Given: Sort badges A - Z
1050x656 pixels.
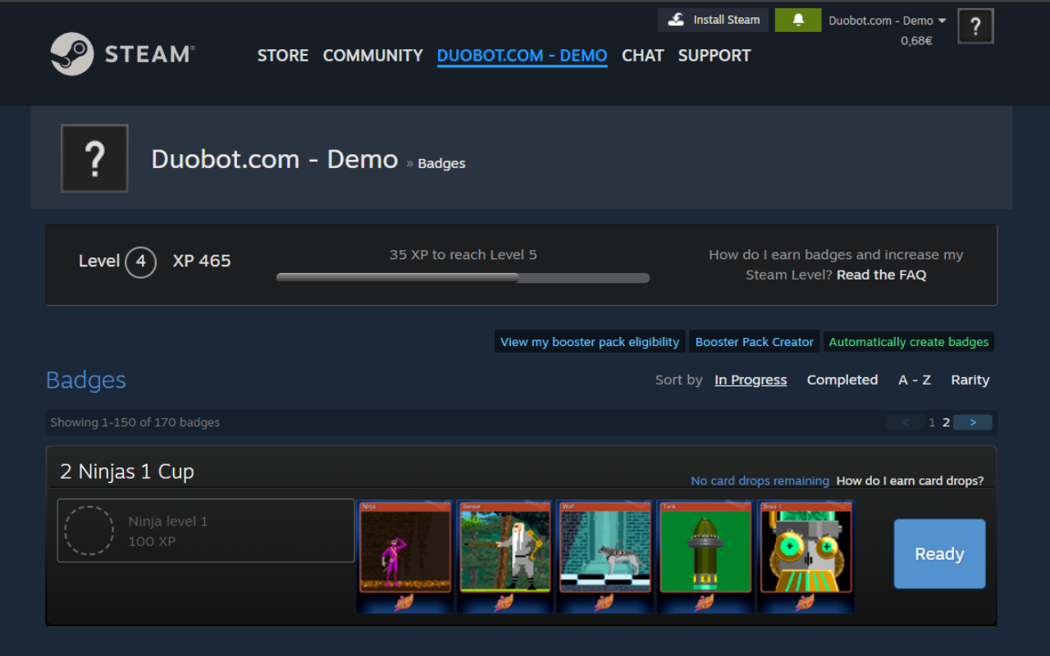Looking at the screenshot, I should 915,380.
